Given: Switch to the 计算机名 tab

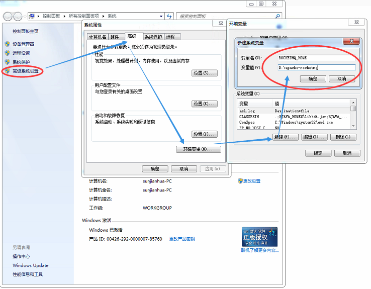Looking at the screenshot, I should [98, 37].
